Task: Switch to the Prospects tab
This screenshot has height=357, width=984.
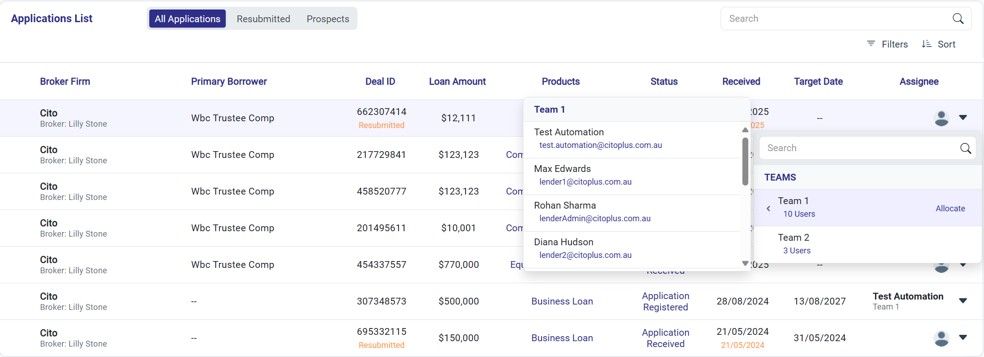Action: pos(328,19)
